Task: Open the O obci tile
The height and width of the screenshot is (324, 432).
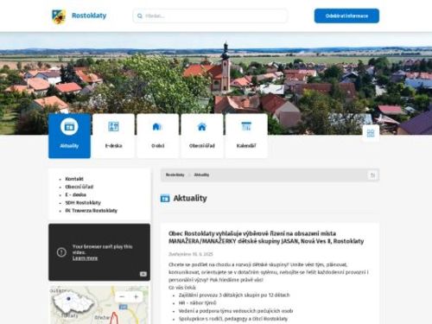Action: click(x=158, y=136)
